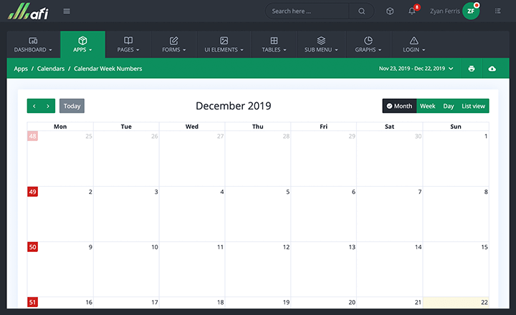Open the cube icon in header
This screenshot has height=315, width=516.
(390, 11)
